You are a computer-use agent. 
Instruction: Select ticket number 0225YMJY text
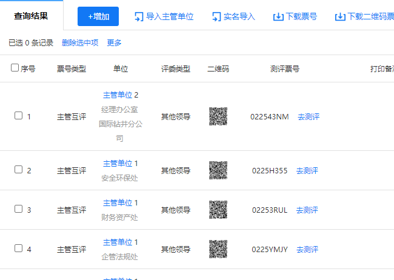(270, 249)
